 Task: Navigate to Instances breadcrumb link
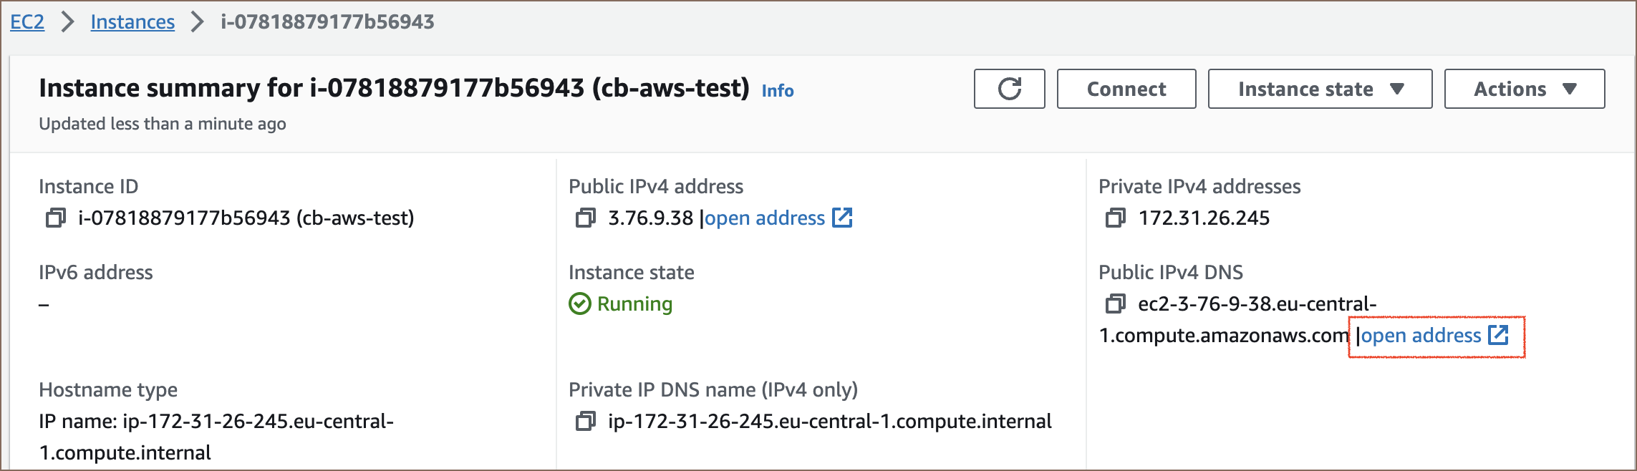(132, 21)
